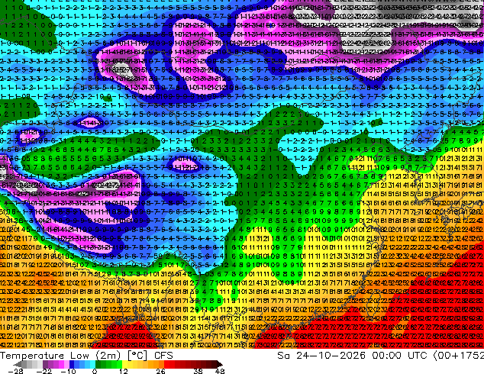
Task: Click the -22 label on the legend
Action: [x=44, y=371]
